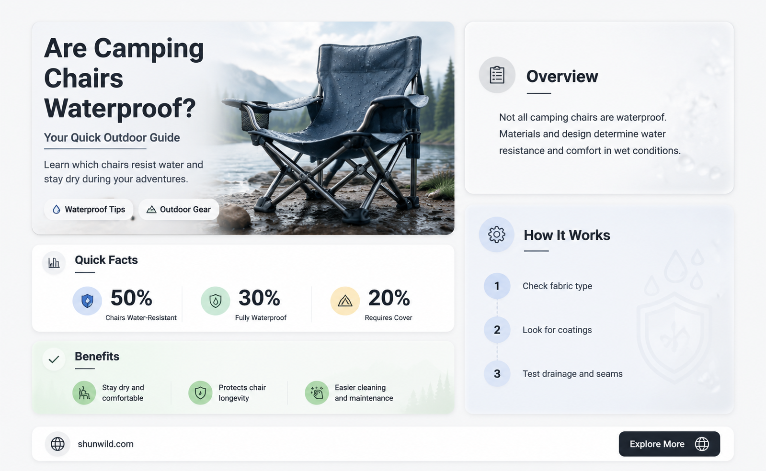The width and height of the screenshot is (766, 471).
Task: Click the Protects chair longevity text
Action: (242, 393)
